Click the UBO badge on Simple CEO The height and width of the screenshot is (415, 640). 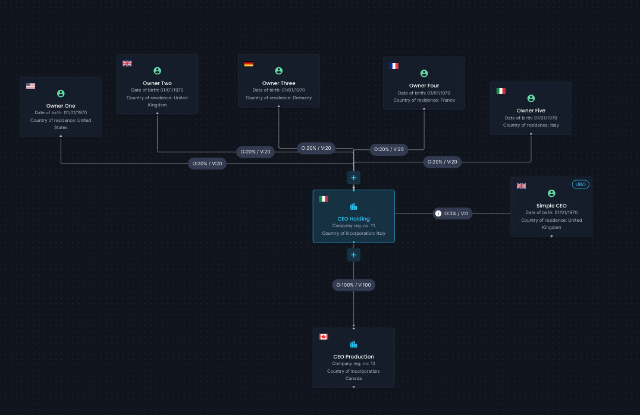(581, 184)
